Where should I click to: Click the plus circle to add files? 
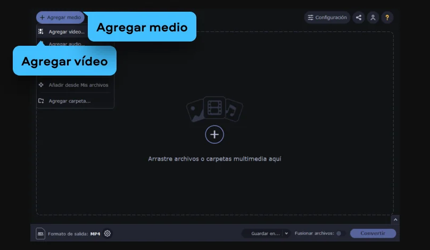[214, 135]
